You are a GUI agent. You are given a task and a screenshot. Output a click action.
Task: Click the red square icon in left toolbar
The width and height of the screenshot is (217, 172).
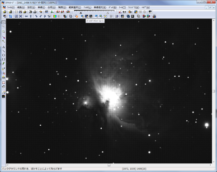click(x=4, y=83)
